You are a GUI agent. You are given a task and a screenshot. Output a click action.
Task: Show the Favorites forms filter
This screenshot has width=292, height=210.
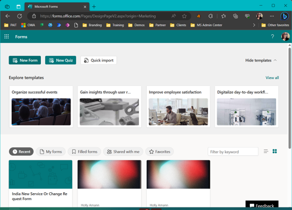point(160,152)
